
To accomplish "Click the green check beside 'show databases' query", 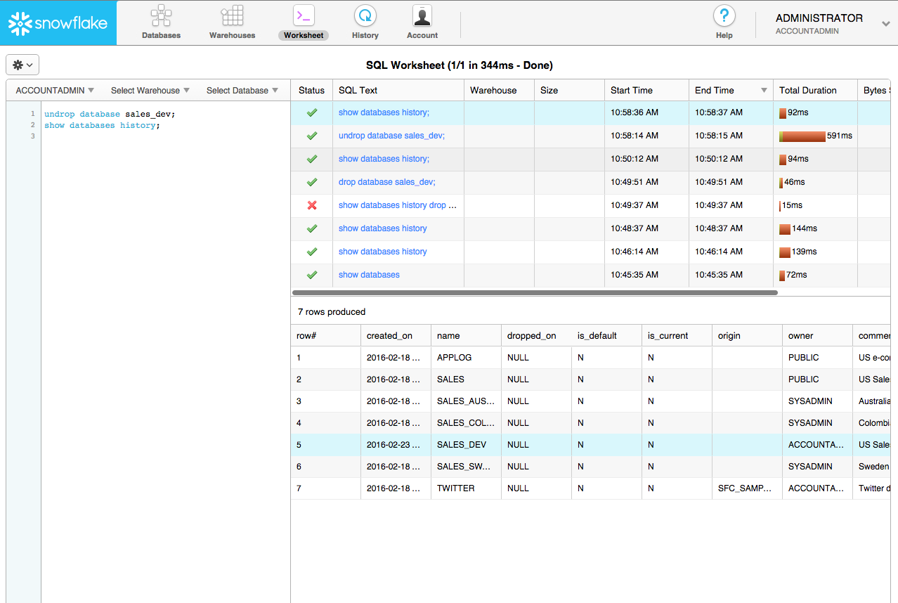I will pyautogui.click(x=312, y=275).
